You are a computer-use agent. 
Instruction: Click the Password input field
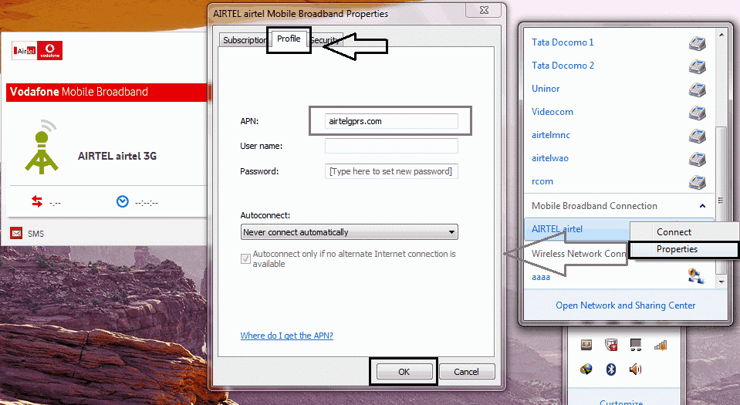(x=391, y=171)
